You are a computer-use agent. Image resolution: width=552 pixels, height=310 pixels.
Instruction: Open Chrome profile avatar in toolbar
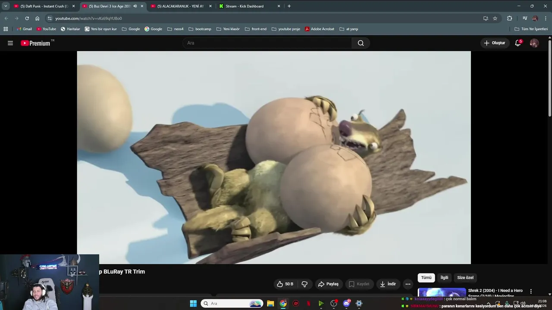535,19
